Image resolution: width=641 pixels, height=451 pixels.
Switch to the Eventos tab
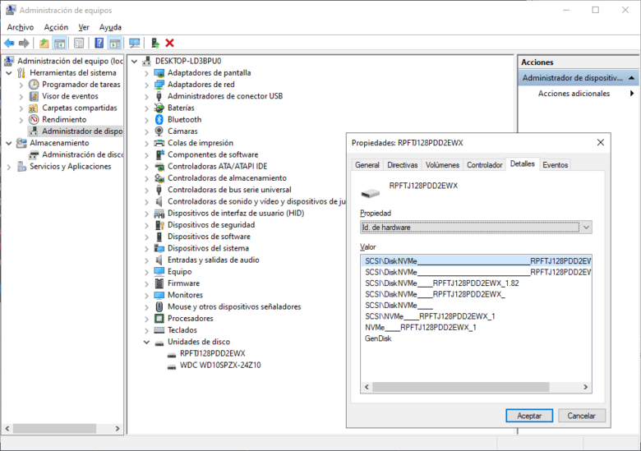click(556, 165)
